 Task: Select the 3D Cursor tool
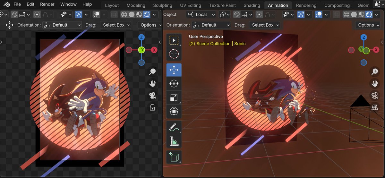coord(174,54)
